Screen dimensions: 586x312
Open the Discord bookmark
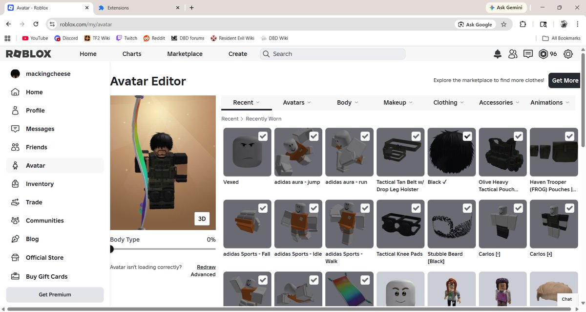pos(66,38)
